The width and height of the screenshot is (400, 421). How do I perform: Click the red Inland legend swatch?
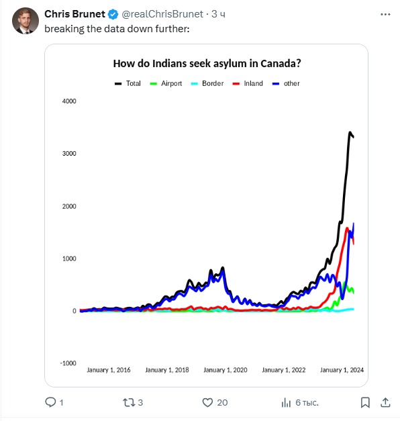(236, 84)
